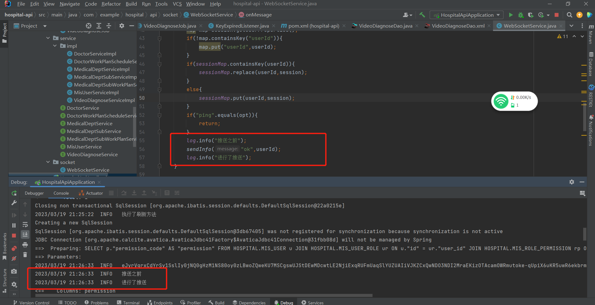Open the RESTKit tool window
Viewport: 595px width, 305px height.
591,96
